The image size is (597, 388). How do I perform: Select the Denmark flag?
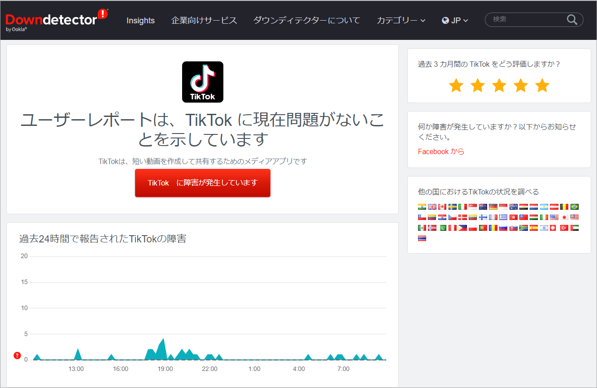pos(462,217)
